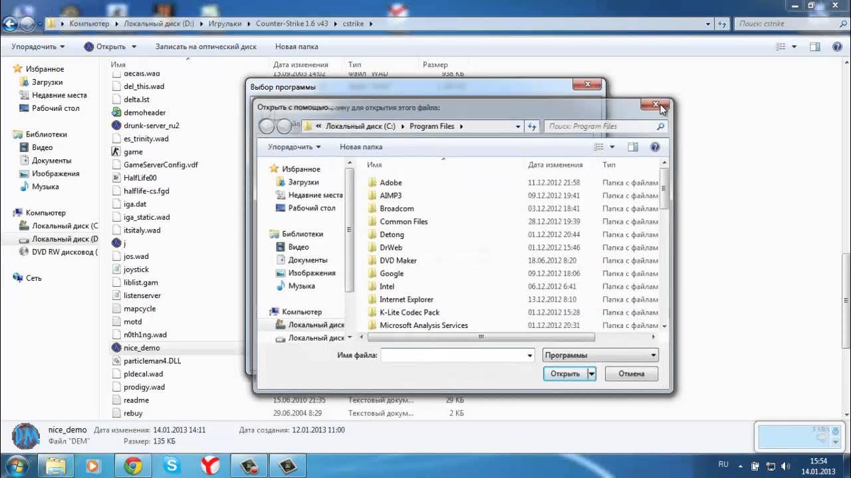Expand Упорядочить menu in the dialog
Viewport: 851px width, 478px height.
coord(295,147)
